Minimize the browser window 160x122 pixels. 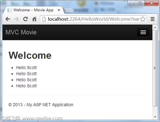[132, 3]
